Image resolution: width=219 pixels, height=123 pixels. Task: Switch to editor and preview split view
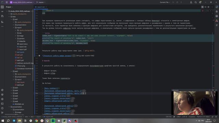pyautogui.click(x=205, y=7)
